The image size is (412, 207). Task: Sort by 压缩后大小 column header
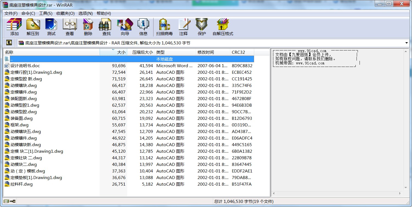click(x=141, y=52)
